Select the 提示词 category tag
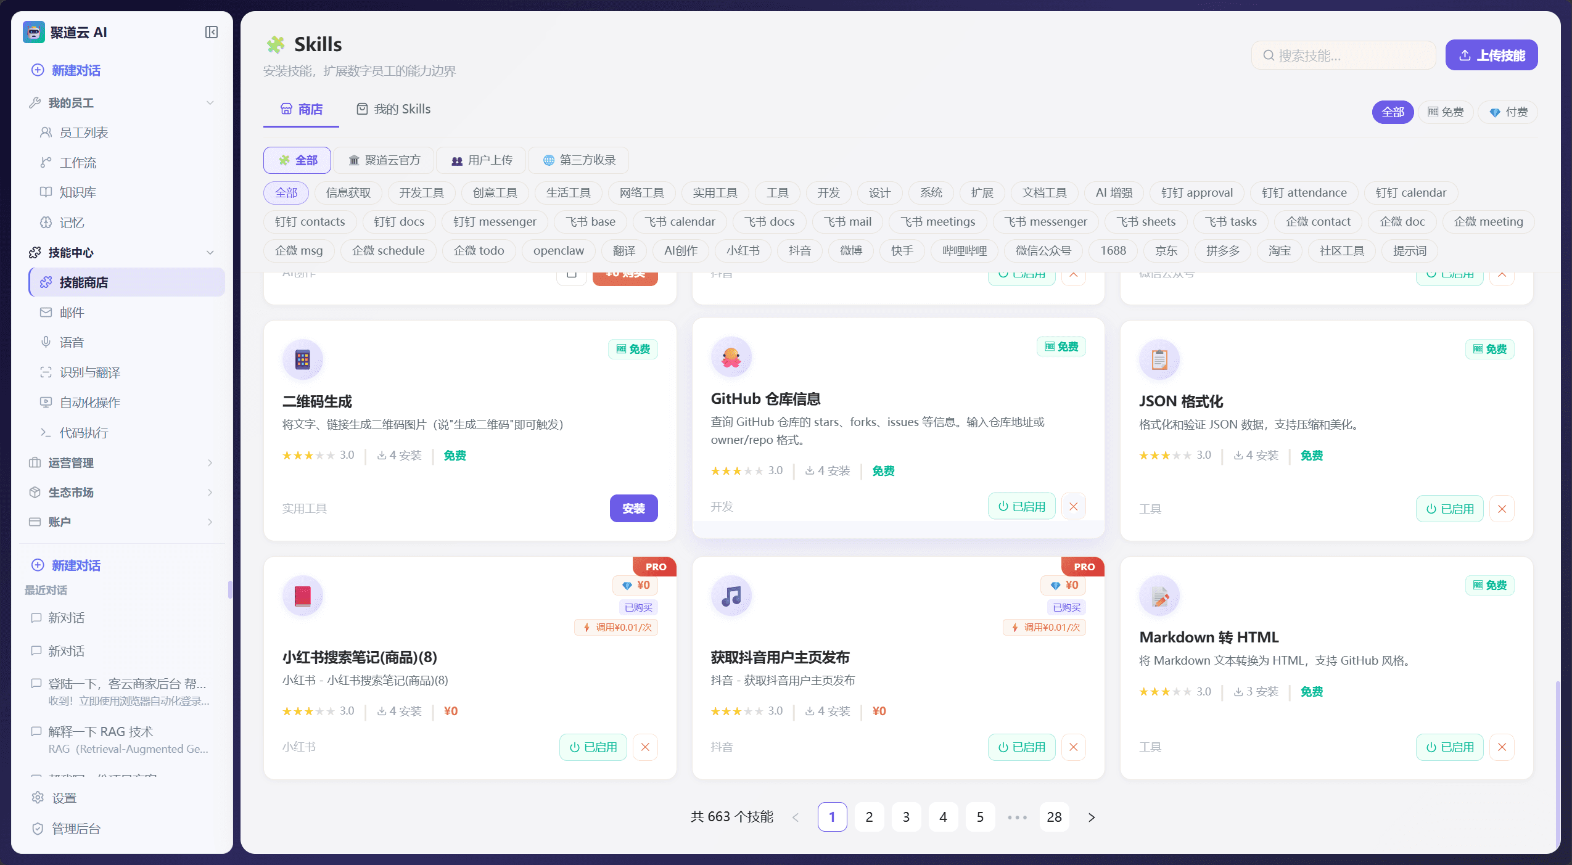Screen dimensions: 1572x865 pos(1409,251)
